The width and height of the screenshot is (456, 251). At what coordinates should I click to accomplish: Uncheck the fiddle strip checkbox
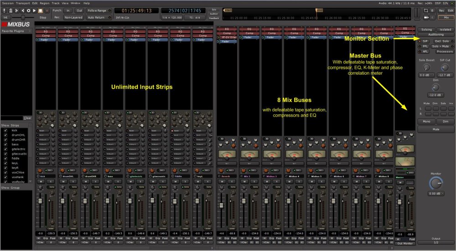pos(5,159)
